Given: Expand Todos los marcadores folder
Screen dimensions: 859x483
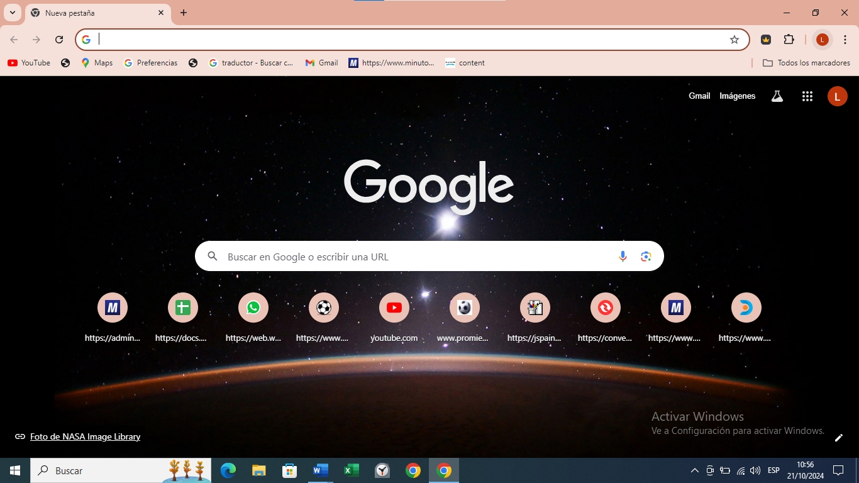Looking at the screenshot, I should [806, 63].
